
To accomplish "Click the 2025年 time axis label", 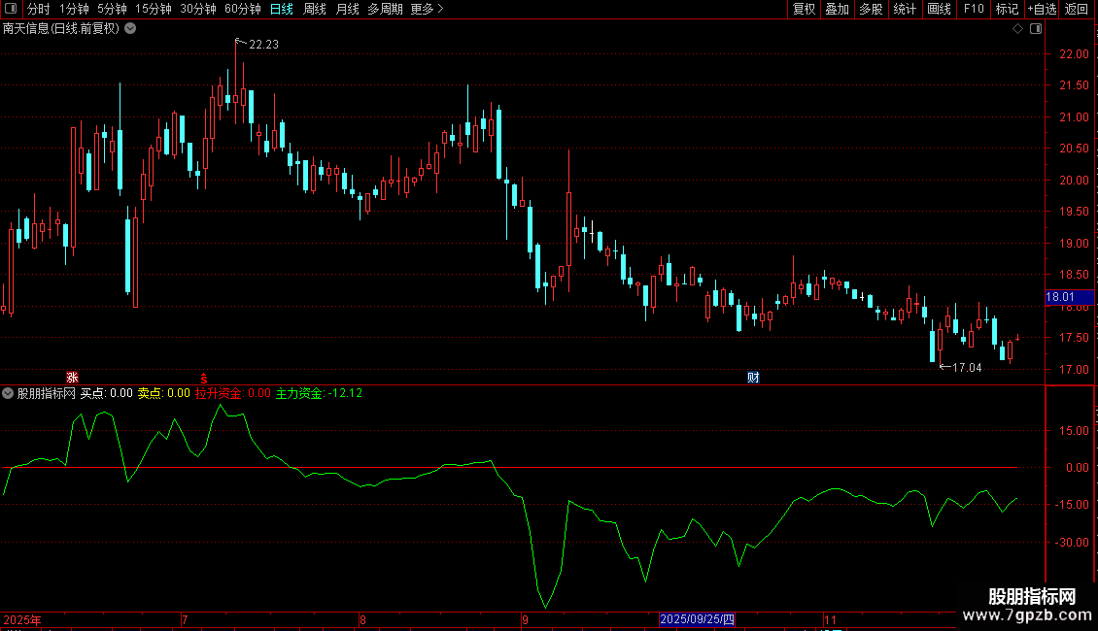I will click(22, 619).
